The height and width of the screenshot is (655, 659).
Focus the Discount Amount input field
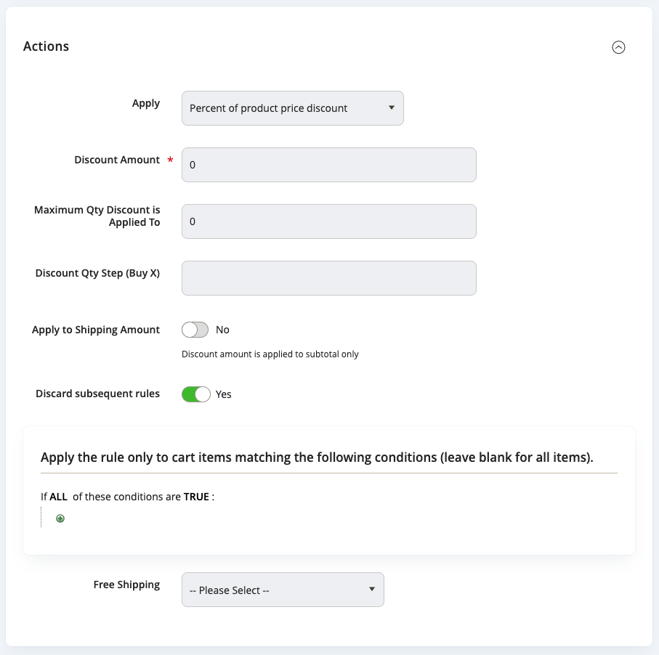pos(328,165)
